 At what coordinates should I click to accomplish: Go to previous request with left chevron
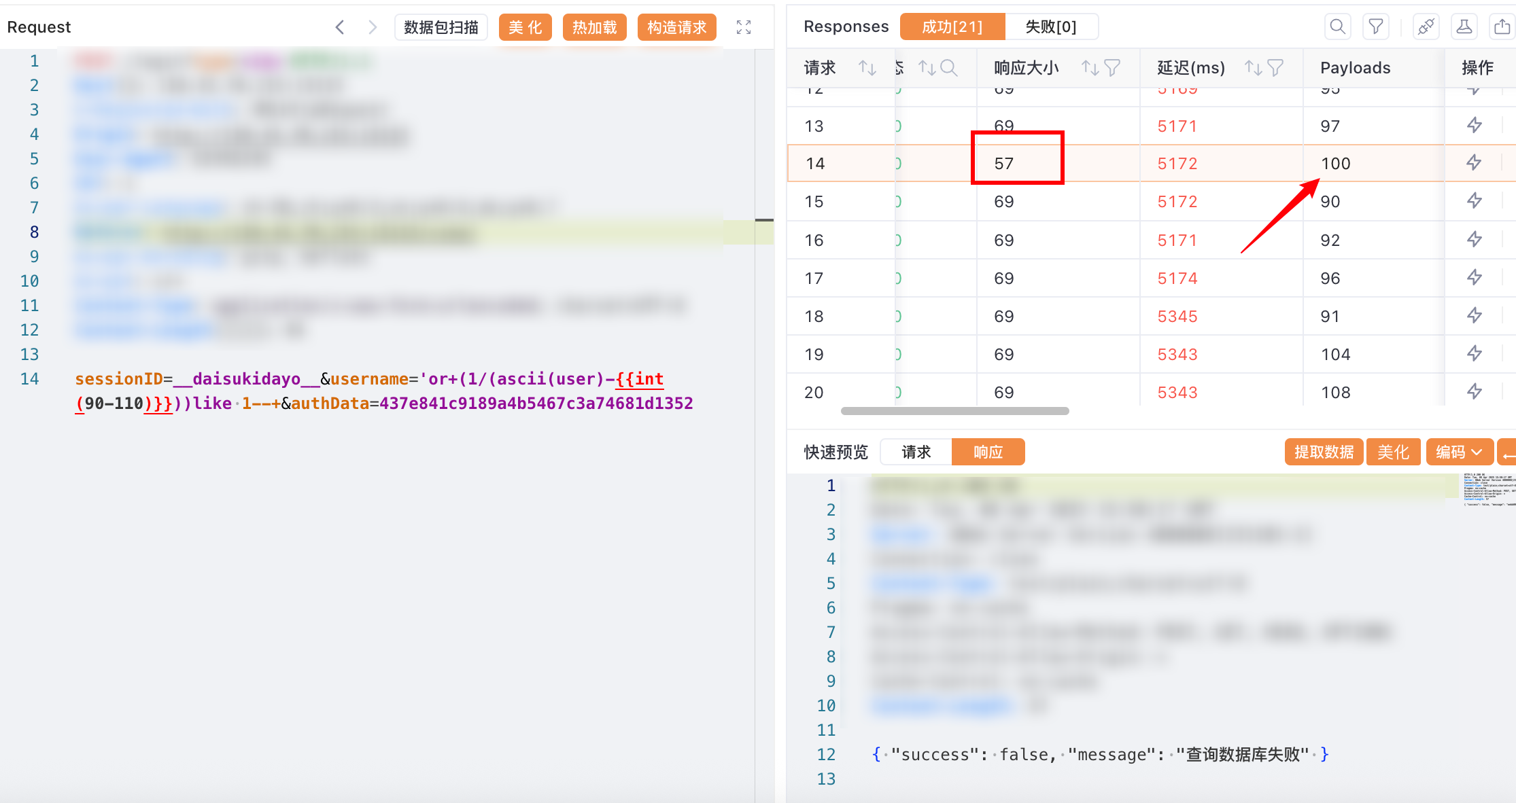pos(340,27)
